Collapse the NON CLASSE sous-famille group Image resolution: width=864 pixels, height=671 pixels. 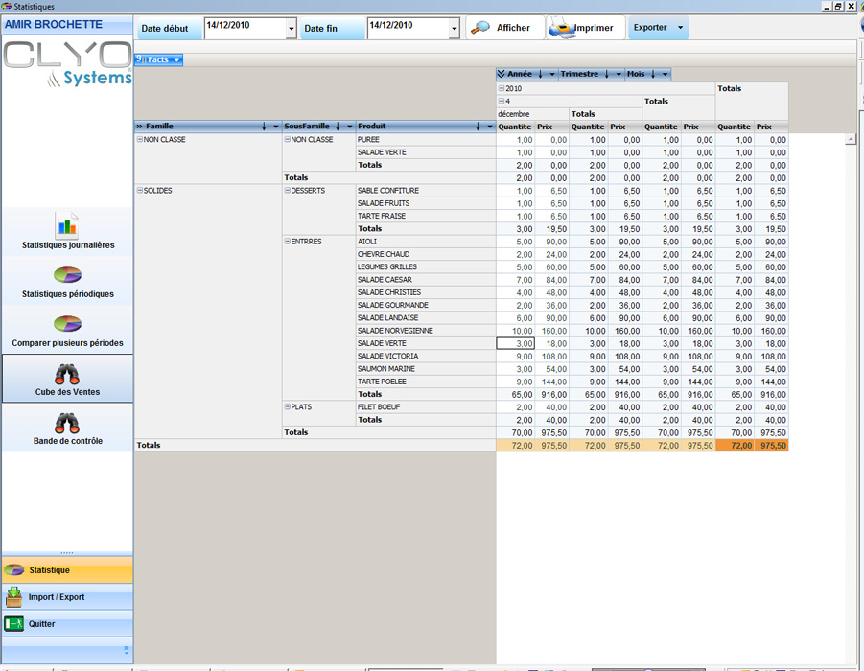click(x=287, y=139)
